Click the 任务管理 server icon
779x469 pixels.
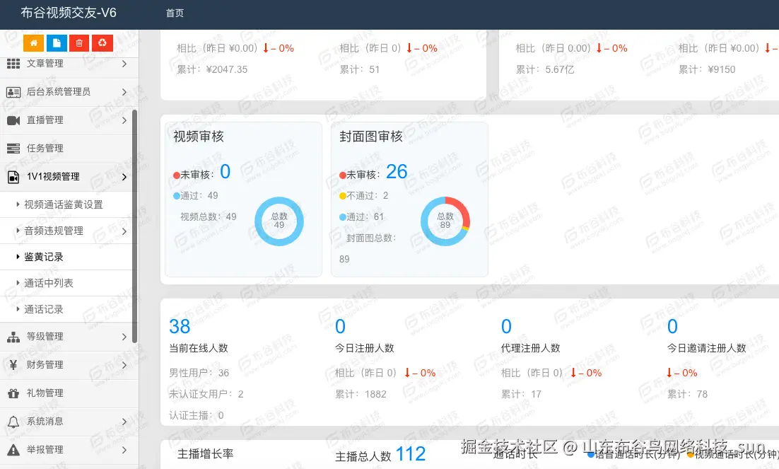[x=14, y=149]
